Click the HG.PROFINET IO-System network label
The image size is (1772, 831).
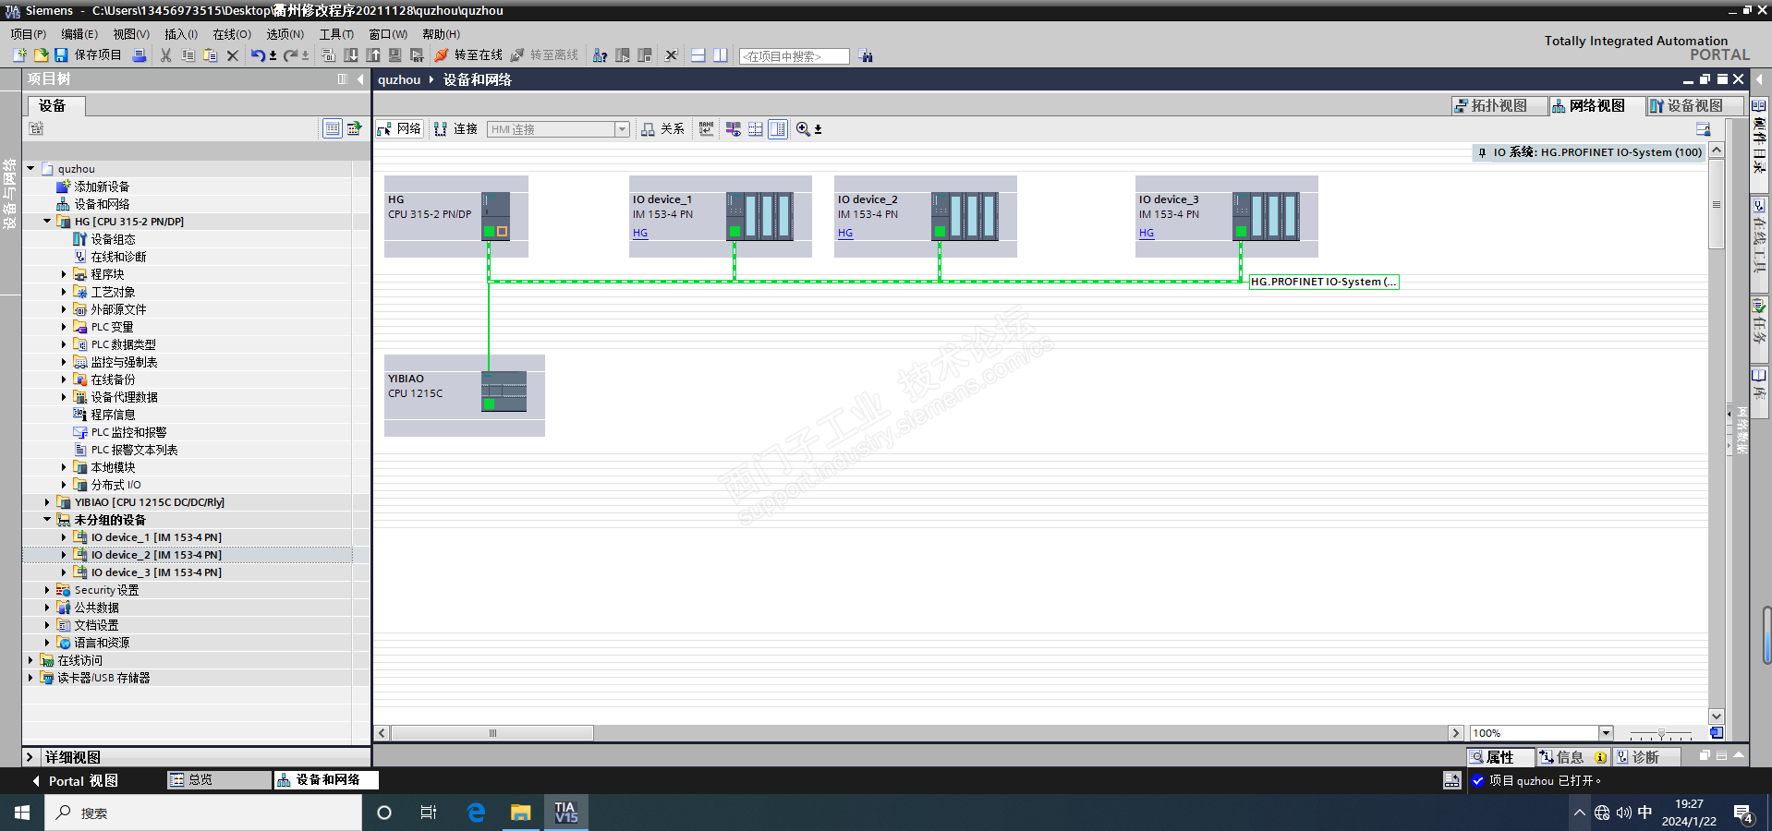1324,282
